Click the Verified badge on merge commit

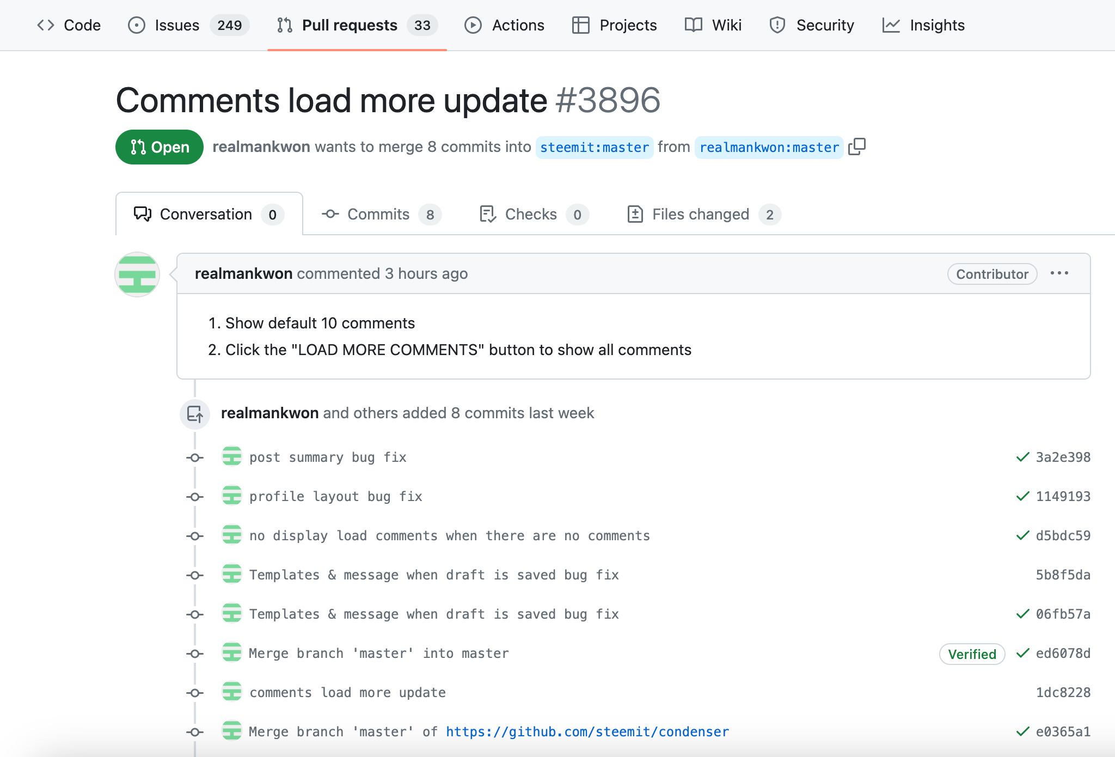[x=972, y=654]
